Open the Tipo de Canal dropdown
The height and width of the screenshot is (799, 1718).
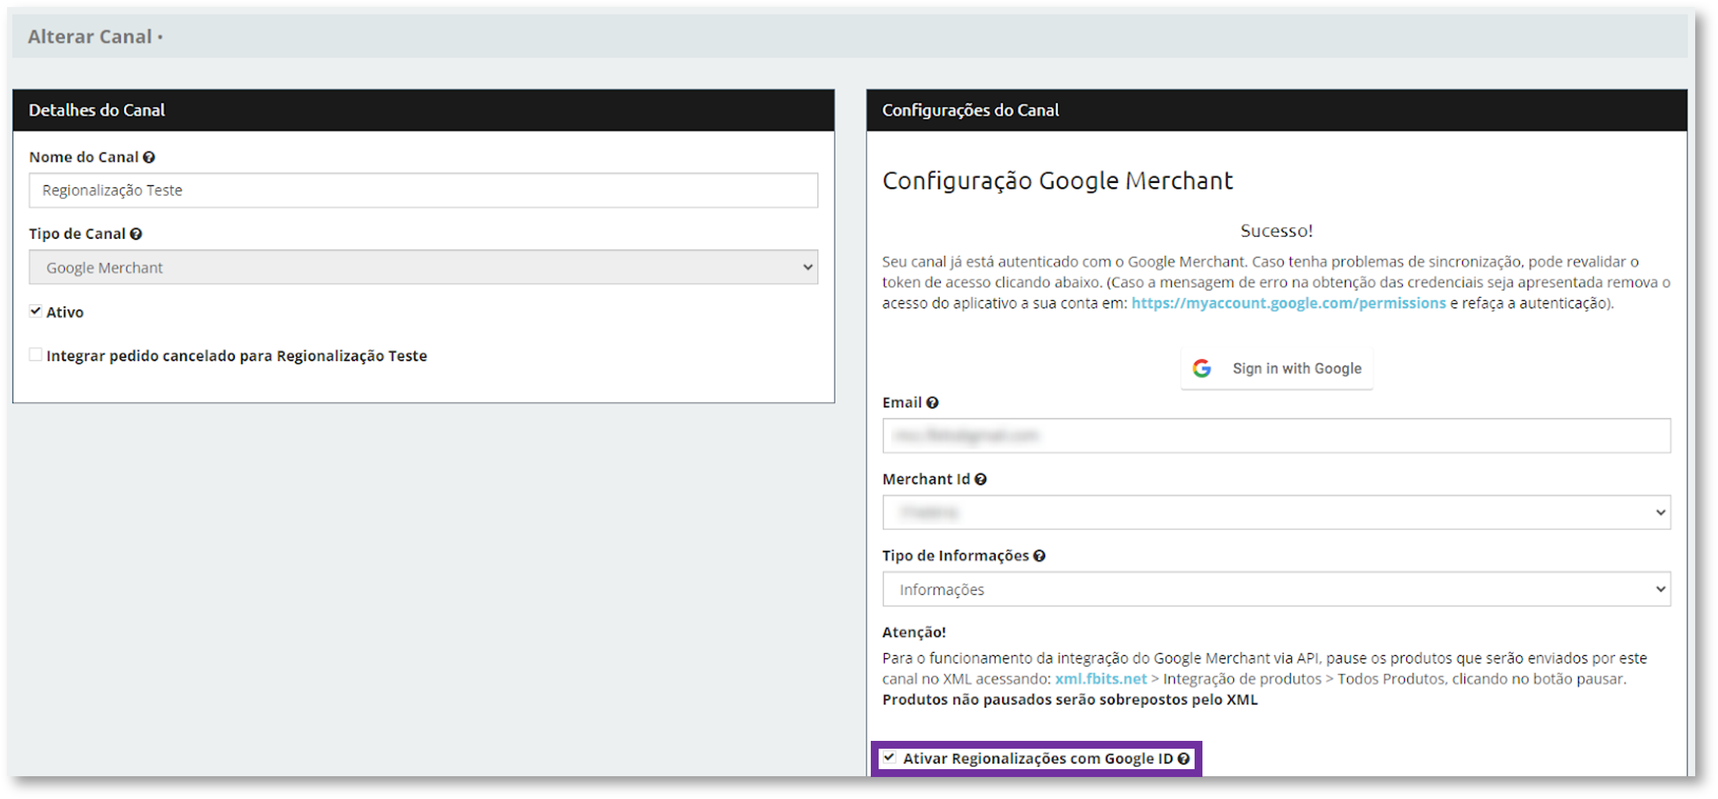(x=424, y=267)
